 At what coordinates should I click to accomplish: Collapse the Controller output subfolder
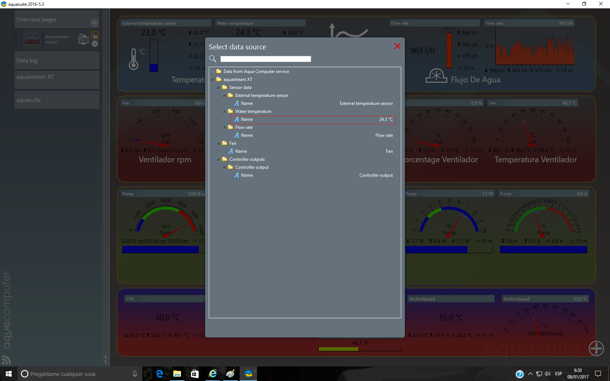tap(224, 167)
